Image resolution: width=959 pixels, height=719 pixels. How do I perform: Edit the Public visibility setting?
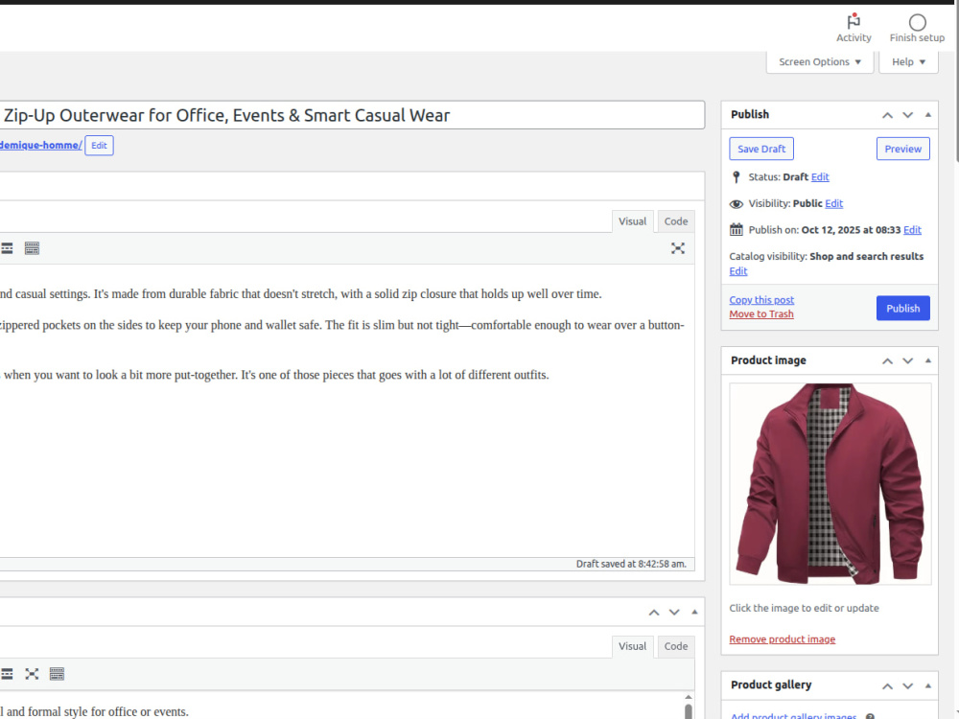tap(833, 203)
